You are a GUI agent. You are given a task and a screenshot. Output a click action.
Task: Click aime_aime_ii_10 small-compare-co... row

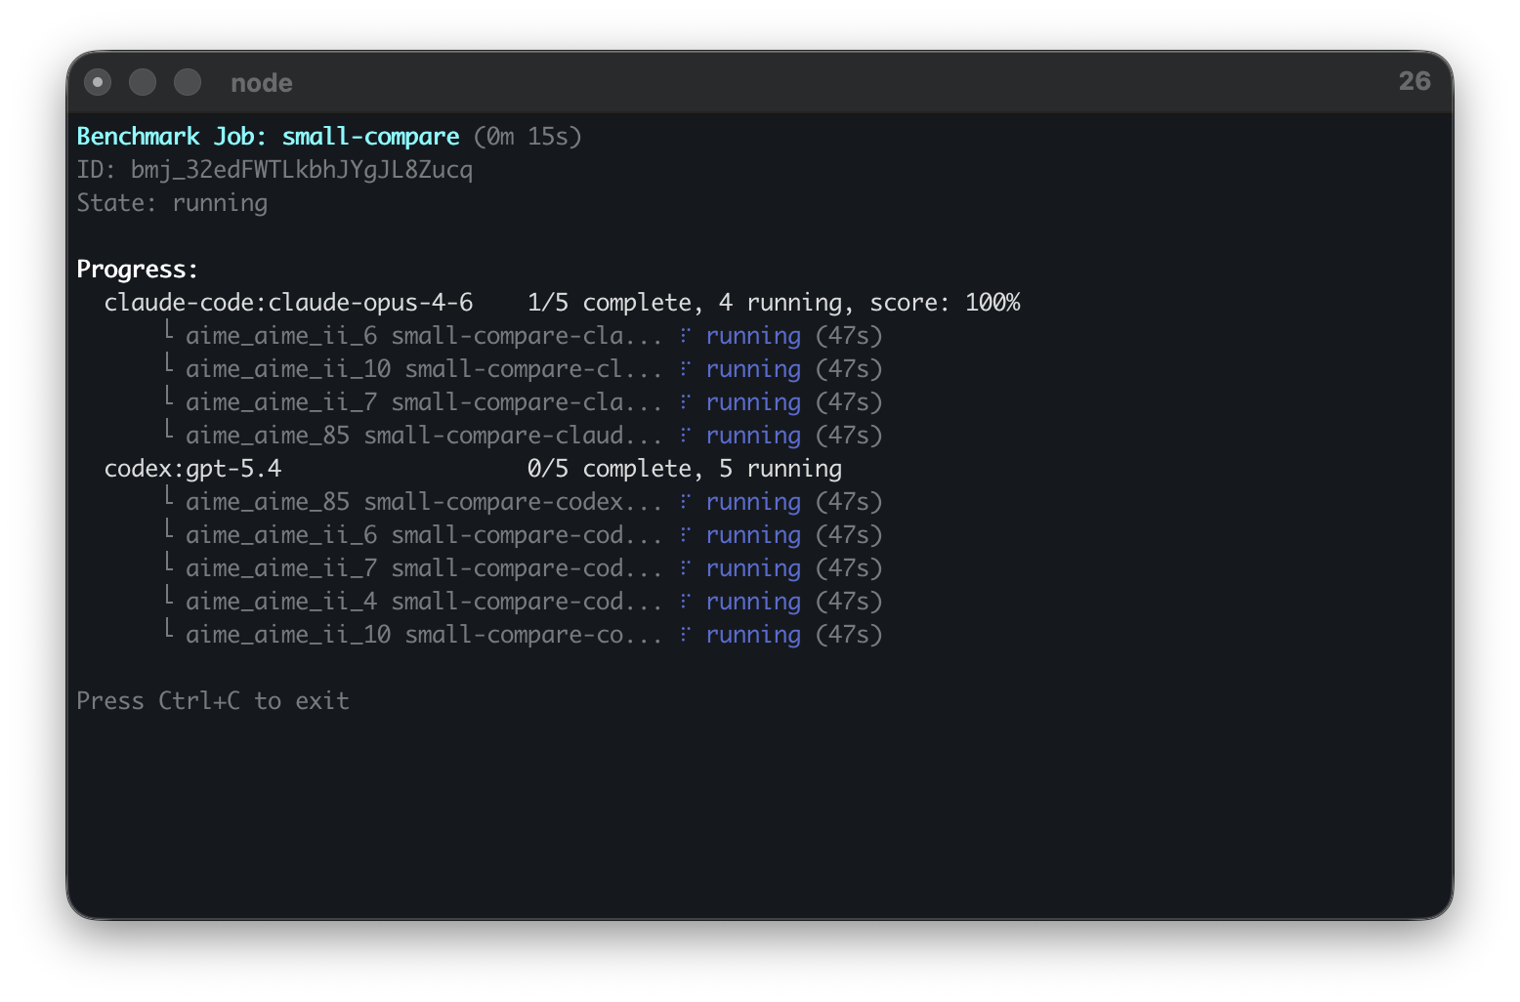525,635
